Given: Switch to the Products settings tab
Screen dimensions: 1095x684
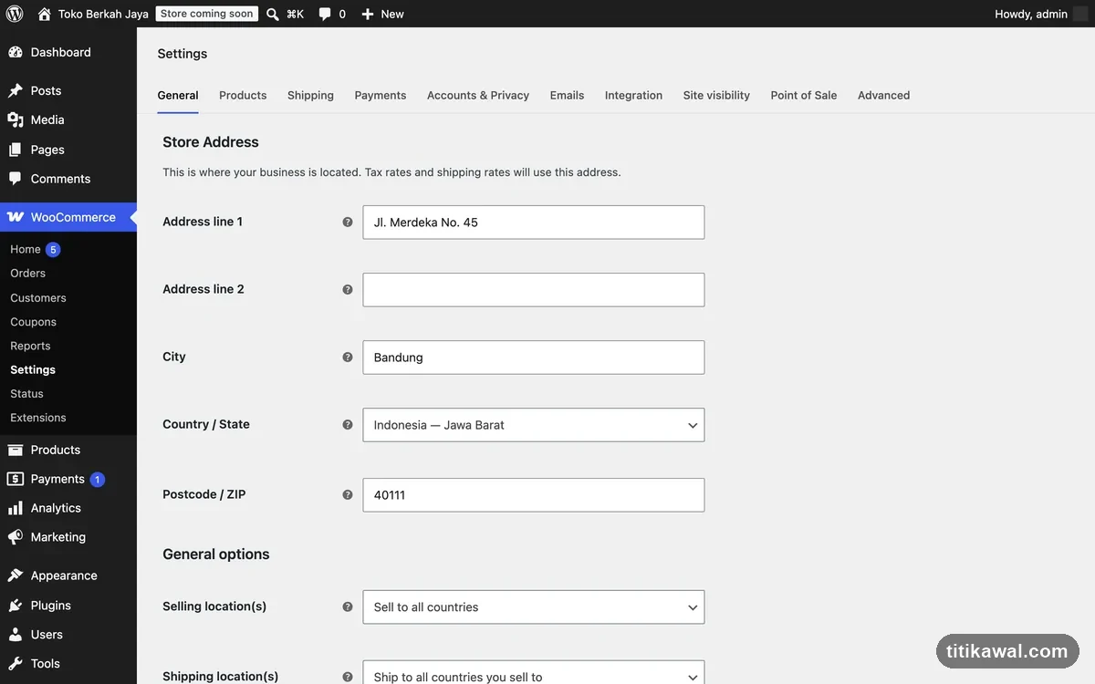Looking at the screenshot, I should (243, 95).
